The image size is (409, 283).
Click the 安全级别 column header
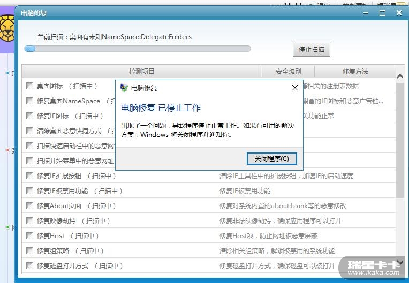point(288,71)
